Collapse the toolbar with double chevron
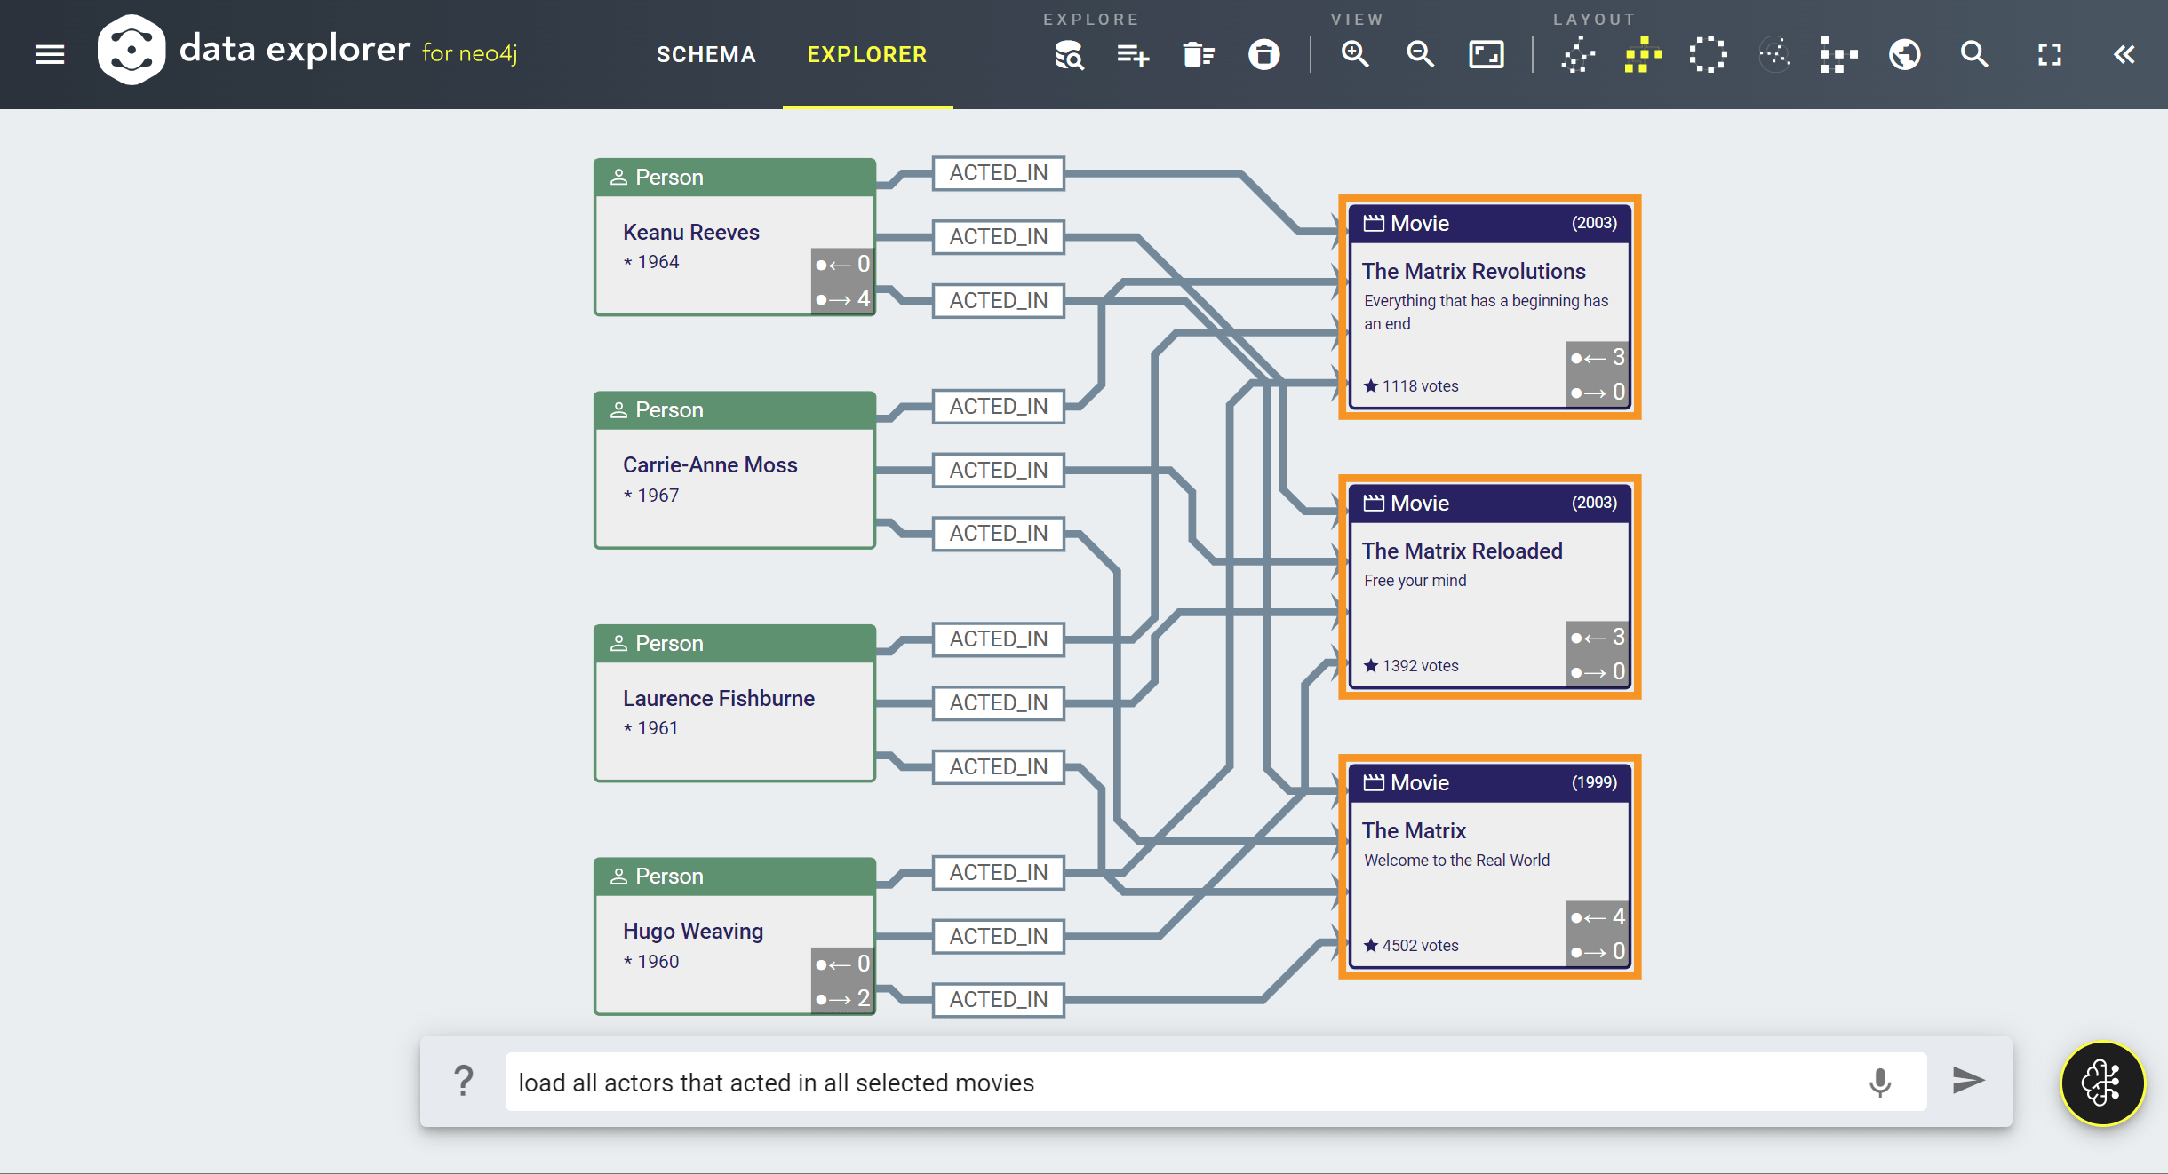 2124,55
